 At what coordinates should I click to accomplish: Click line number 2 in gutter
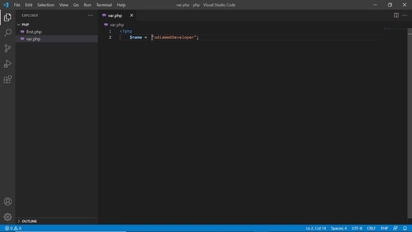tap(110, 37)
